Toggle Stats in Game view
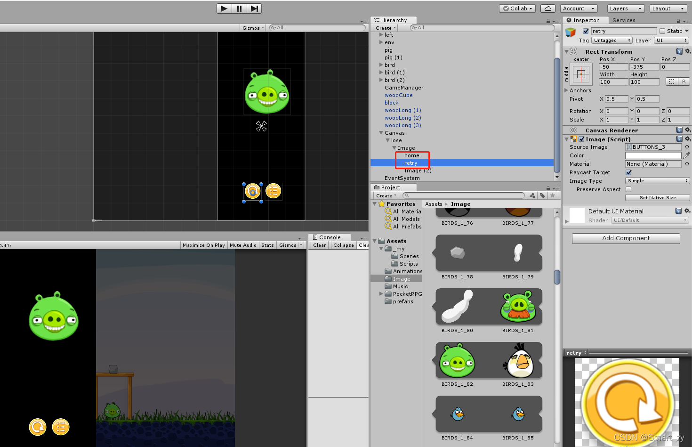 (267, 245)
